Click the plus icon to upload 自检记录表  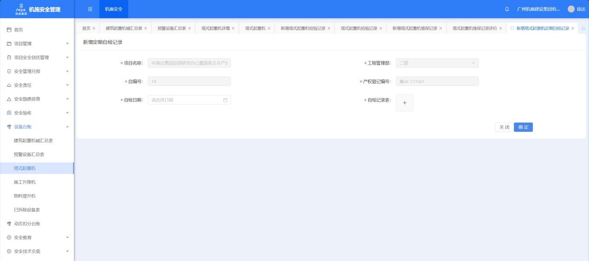pyautogui.click(x=404, y=103)
